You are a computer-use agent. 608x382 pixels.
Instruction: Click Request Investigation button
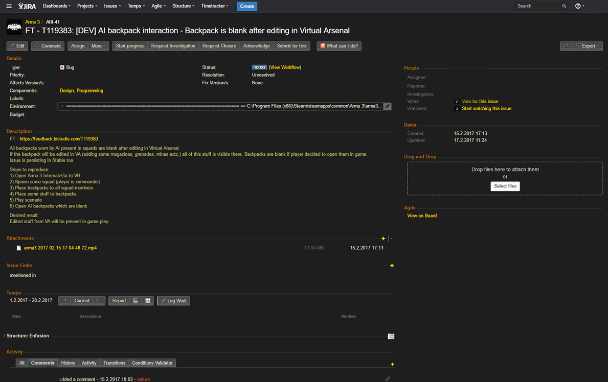tap(173, 46)
